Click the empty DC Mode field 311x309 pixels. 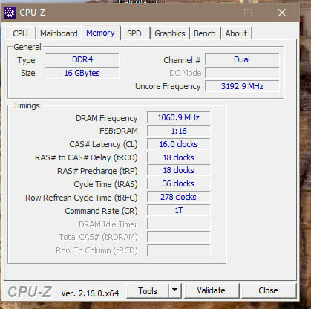(x=242, y=73)
